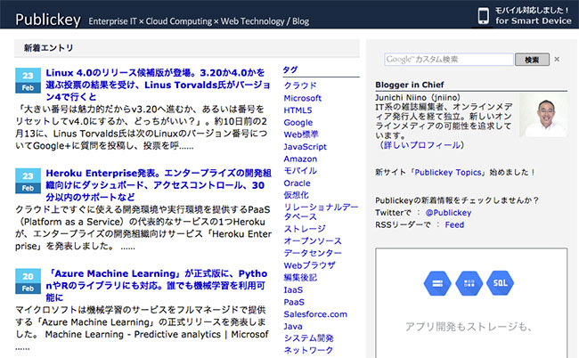Image resolution: width=579 pixels, height=358 pixels.
Task: Select the モバイル tag
Action: (x=300, y=171)
